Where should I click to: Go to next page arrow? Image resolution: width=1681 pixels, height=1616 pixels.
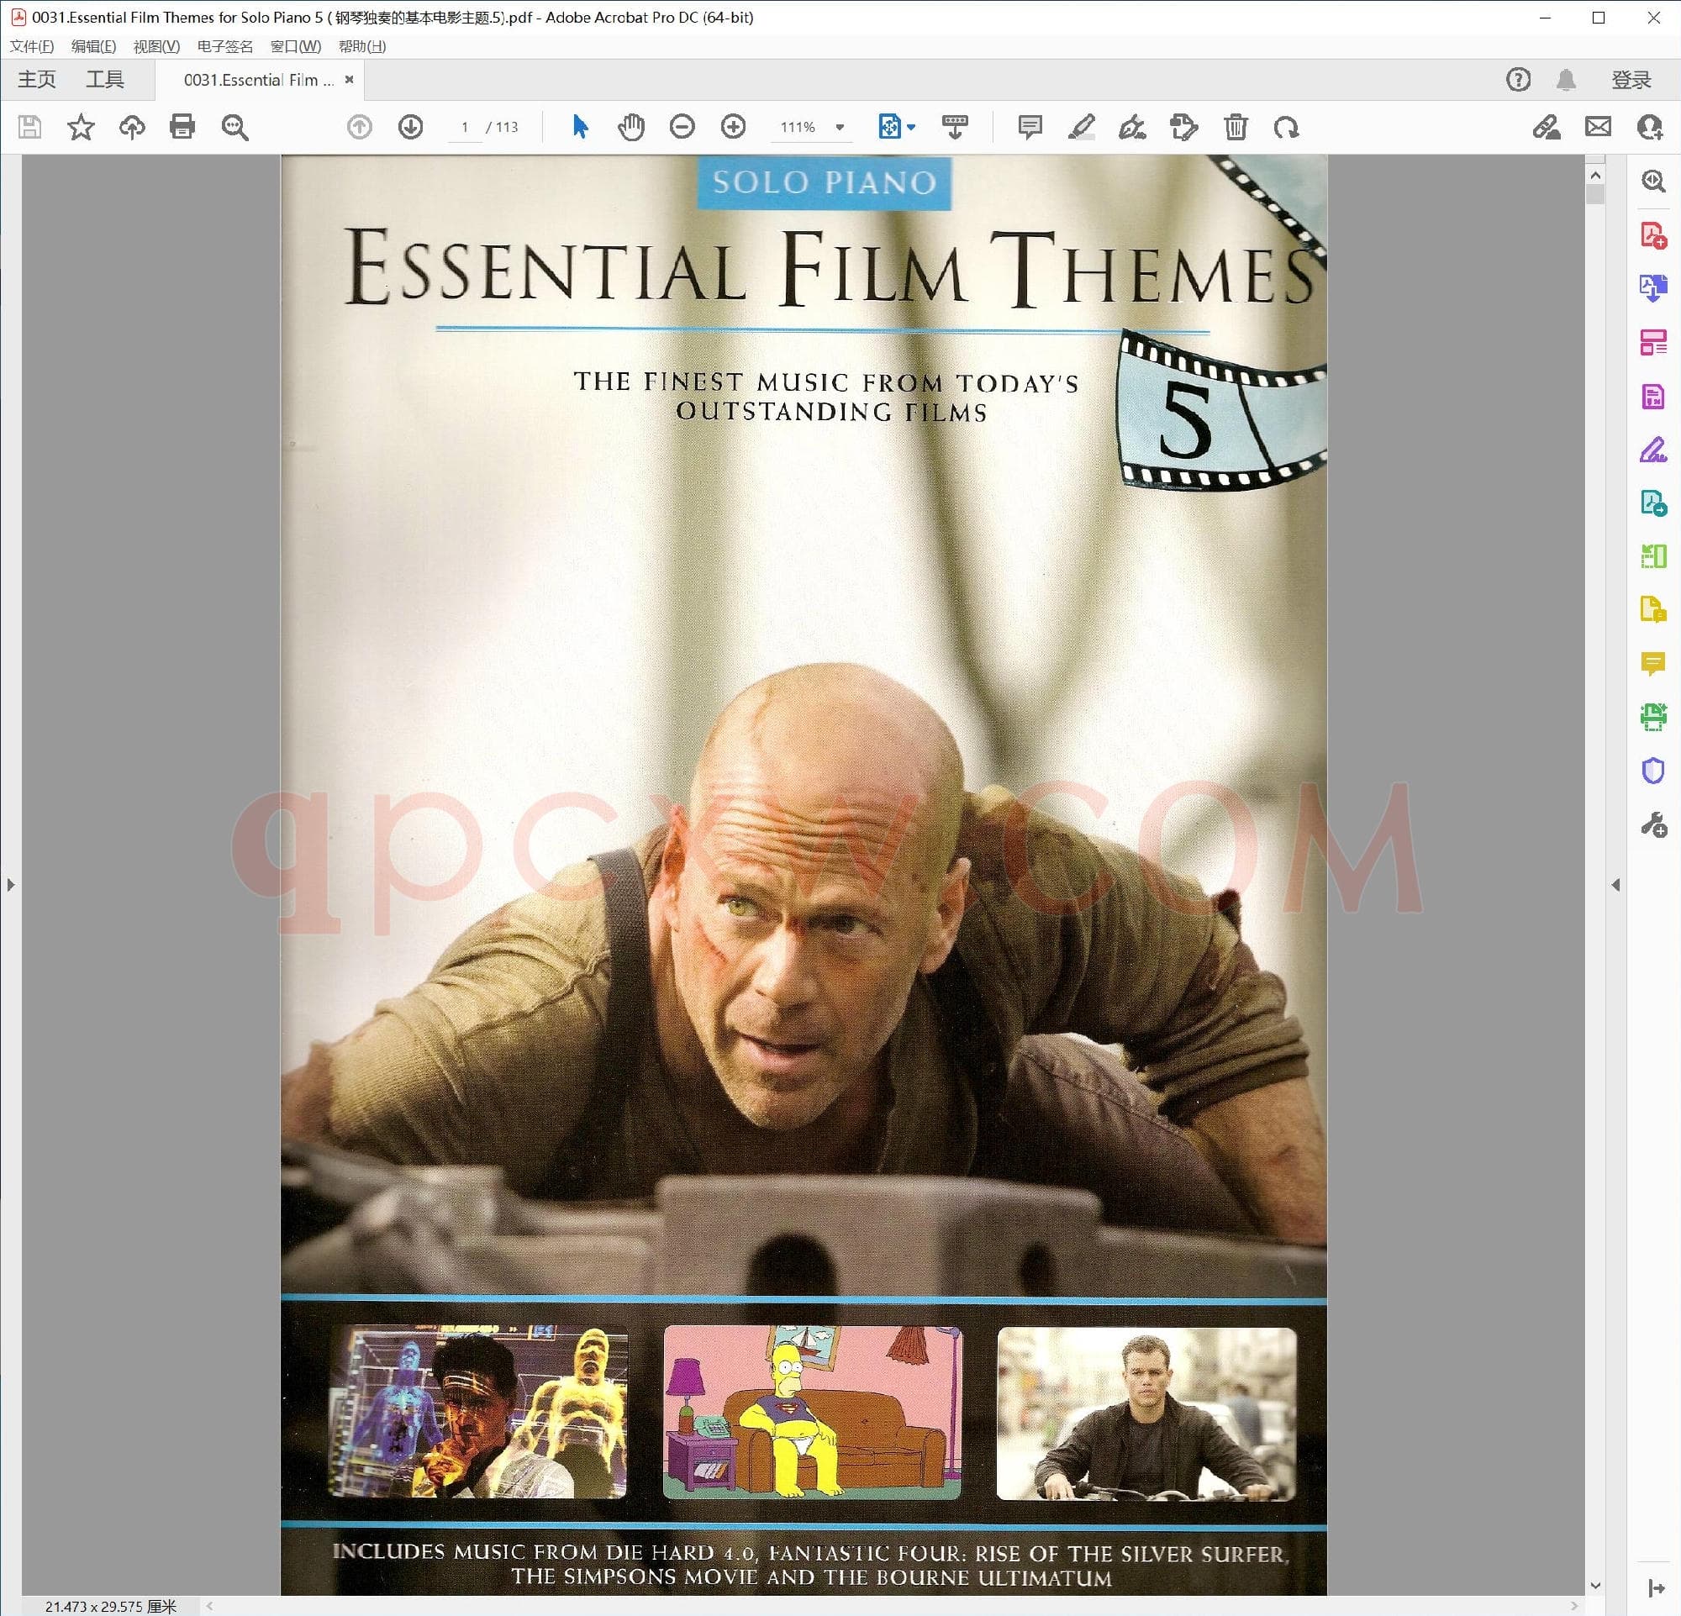pos(411,127)
